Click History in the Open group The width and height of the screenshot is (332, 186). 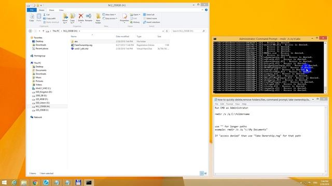click(135, 22)
